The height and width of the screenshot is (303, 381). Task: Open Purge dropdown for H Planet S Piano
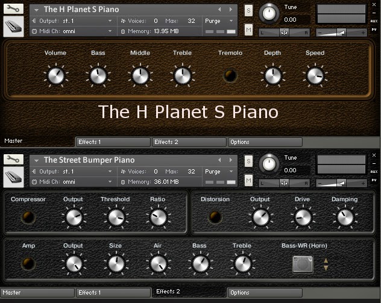pyautogui.click(x=219, y=21)
